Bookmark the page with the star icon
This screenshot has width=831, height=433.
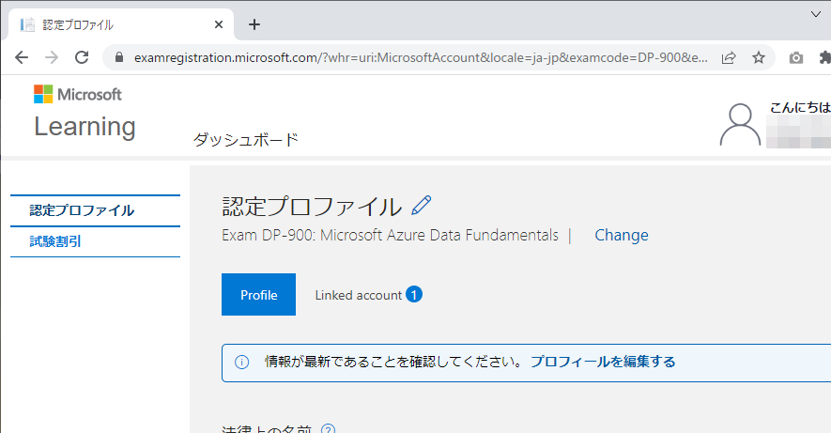tap(759, 57)
